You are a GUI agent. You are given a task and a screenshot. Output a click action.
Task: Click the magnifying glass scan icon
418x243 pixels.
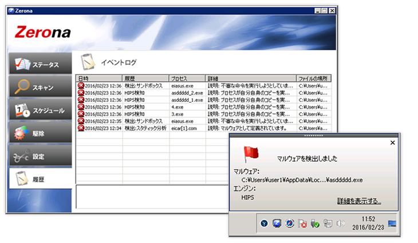pyautogui.click(x=22, y=86)
